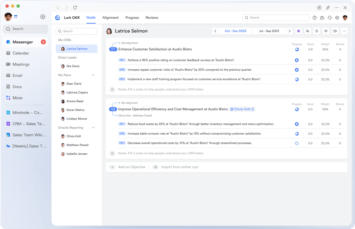
Task: Click Set alignment above objective O2
Action: pos(128,103)
